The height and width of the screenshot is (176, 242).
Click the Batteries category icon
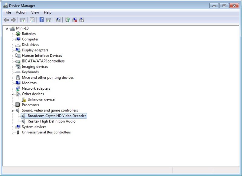[18, 34]
